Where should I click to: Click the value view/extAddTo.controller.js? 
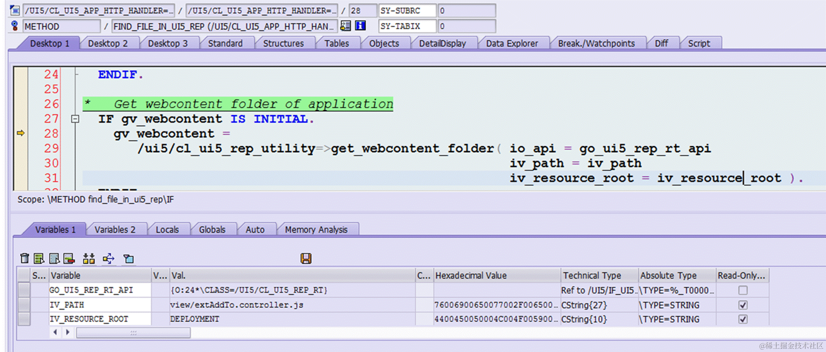(x=237, y=305)
